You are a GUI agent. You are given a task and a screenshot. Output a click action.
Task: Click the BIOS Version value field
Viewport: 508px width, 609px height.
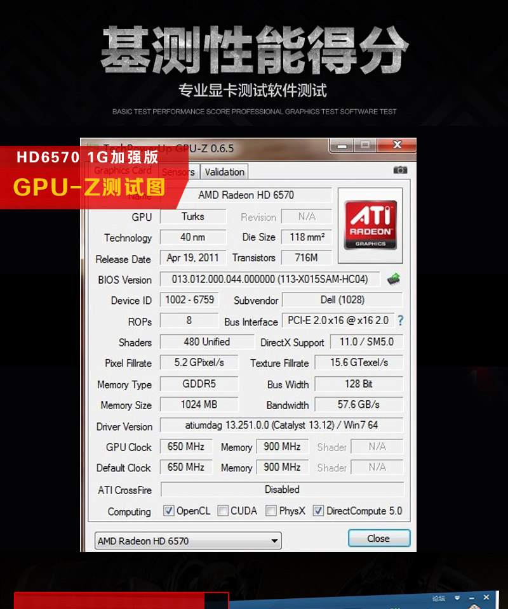(270, 279)
